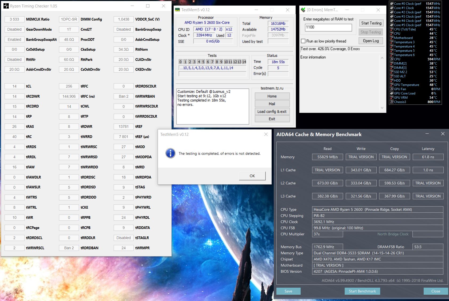
Task: Click OK on the testing completed dialog
Action: point(252,176)
